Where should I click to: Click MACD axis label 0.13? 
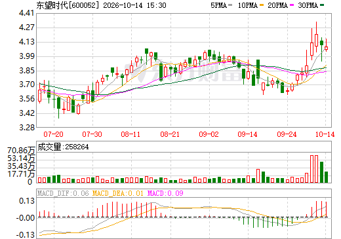[27, 201]
